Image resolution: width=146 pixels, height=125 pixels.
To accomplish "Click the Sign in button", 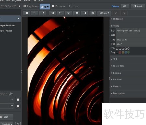I will [138, 6].
